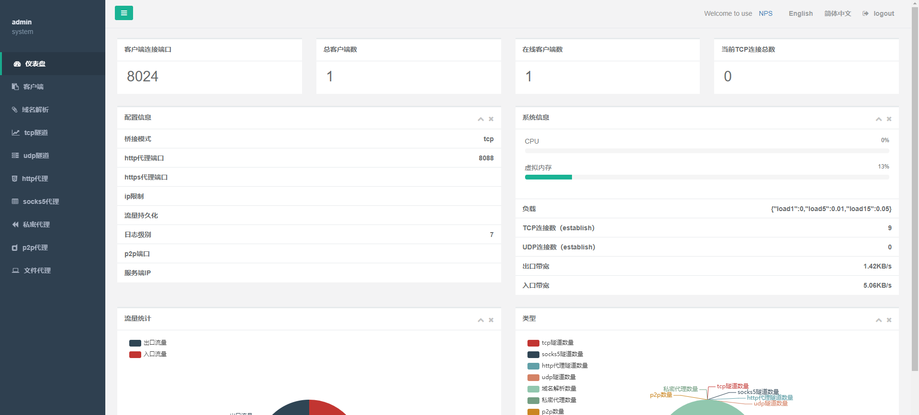Open the 私密代理 section
Viewport: 919px width, 415px height.
pyautogui.click(x=53, y=224)
